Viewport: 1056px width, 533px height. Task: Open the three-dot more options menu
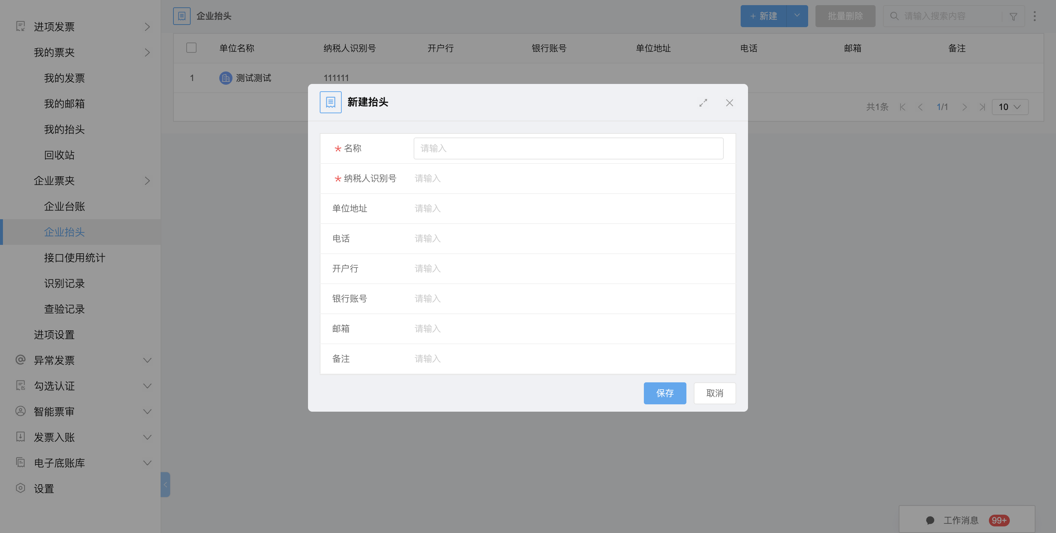pyautogui.click(x=1035, y=16)
